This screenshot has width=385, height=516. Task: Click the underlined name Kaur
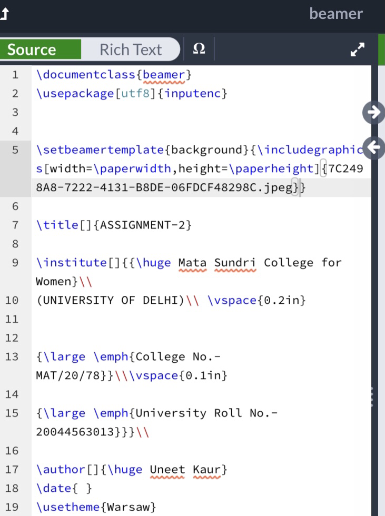coord(206,469)
